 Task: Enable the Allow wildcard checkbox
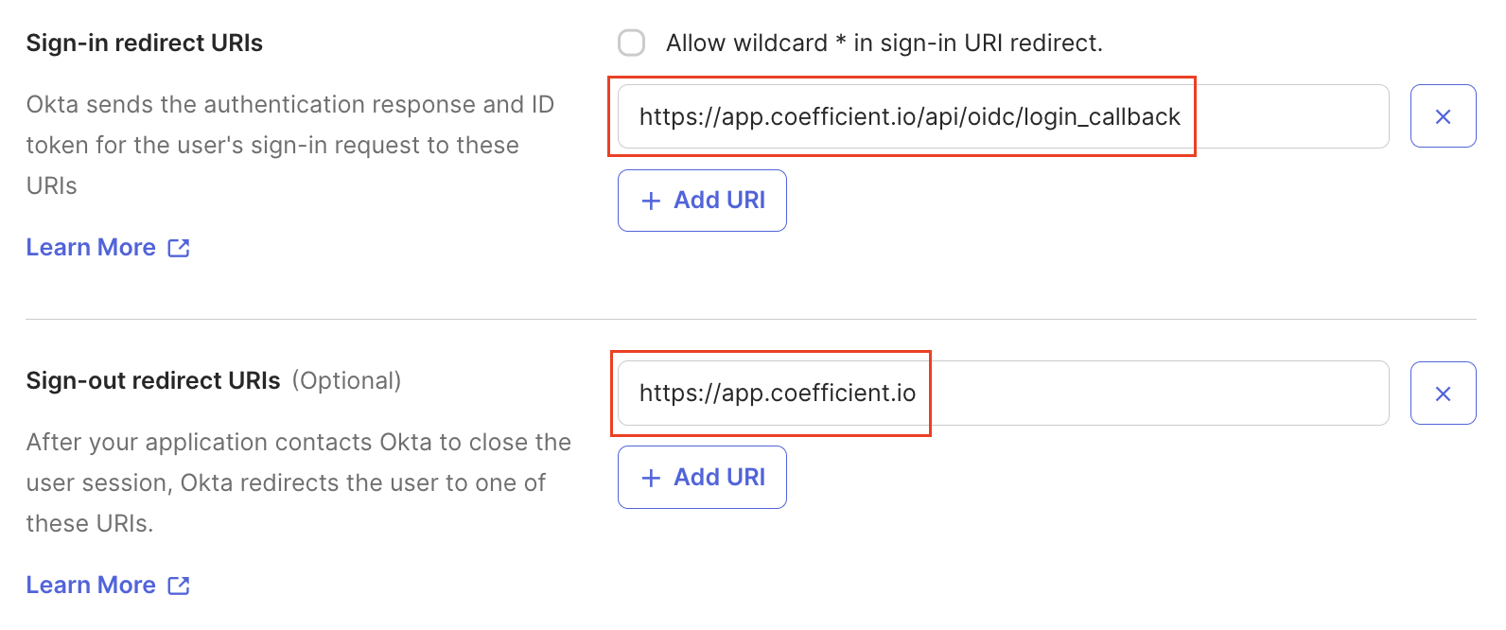631,43
